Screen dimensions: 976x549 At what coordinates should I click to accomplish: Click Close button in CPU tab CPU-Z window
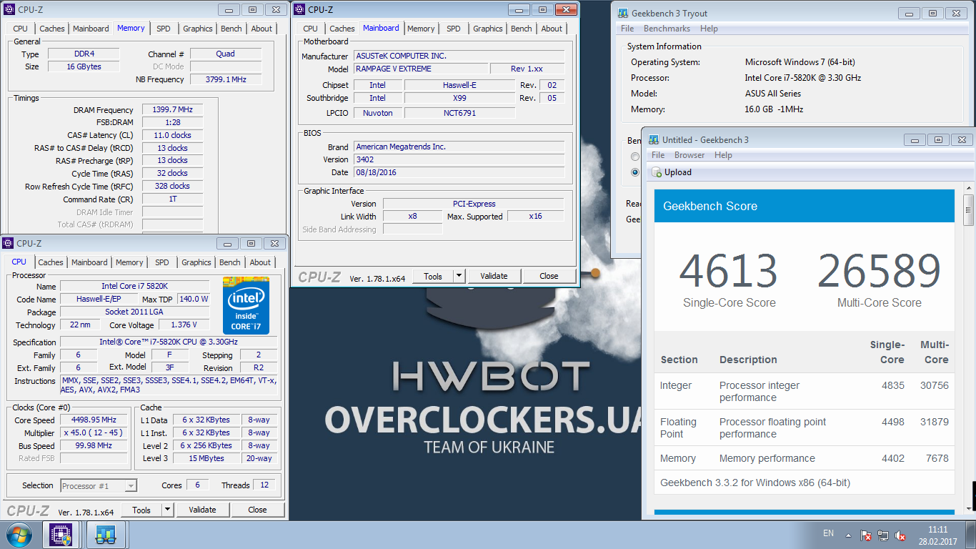pos(257,510)
